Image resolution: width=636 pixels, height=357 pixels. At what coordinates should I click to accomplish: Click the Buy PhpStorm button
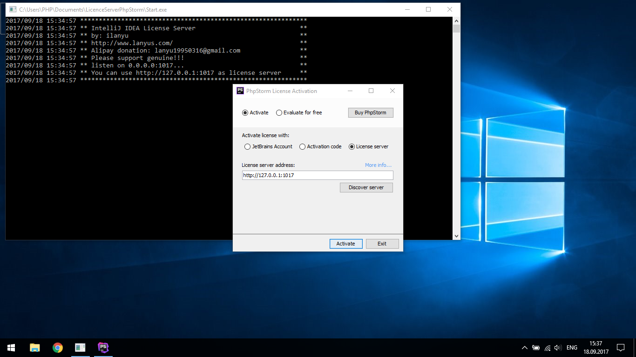[371, 112]
